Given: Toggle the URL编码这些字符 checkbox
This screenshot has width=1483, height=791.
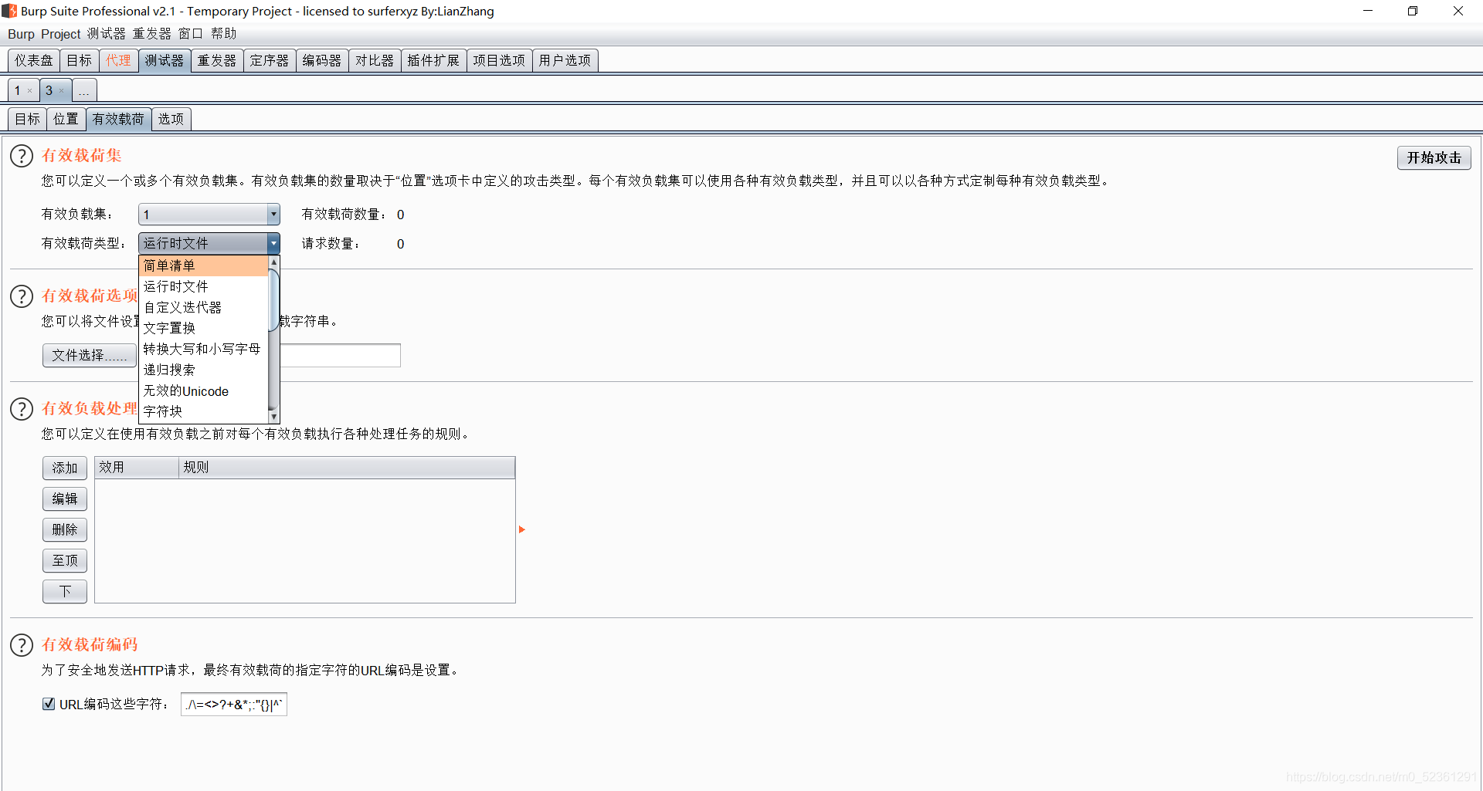Looking at the screenshot, I should [x=49, y=704].
